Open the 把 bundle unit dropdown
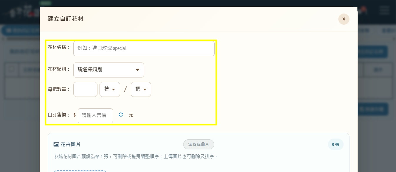Viewport: 396px width, 172px height. click(141, 89)
